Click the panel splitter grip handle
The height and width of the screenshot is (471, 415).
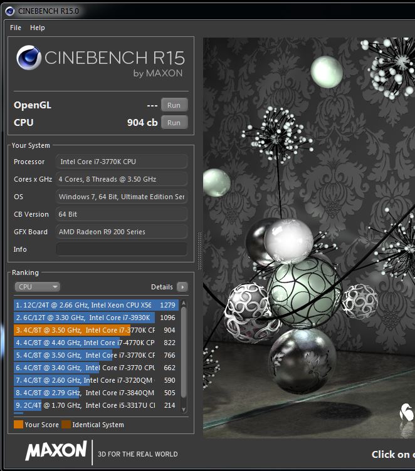(199, 251)
